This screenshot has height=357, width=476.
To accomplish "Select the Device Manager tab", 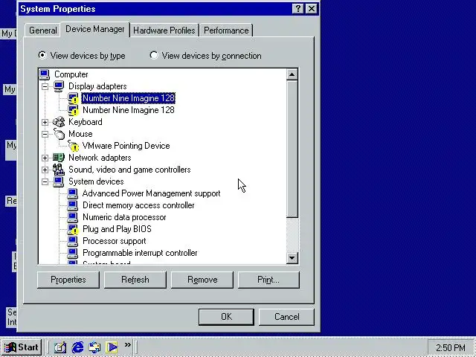I will coord(95,30).
